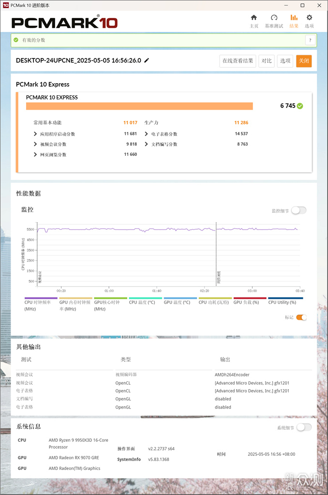Click the orange PCMARK 10 EXPRESS score bar

139,106
